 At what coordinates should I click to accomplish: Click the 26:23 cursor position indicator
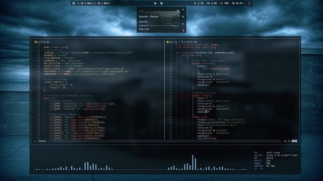[x=287, y=141]
